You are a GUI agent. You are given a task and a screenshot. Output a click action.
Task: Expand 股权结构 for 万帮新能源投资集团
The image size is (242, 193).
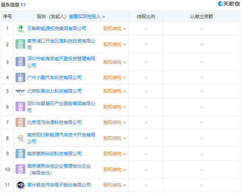point(114,29)
